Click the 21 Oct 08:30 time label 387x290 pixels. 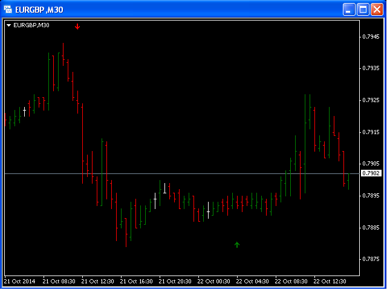[59, 281]
